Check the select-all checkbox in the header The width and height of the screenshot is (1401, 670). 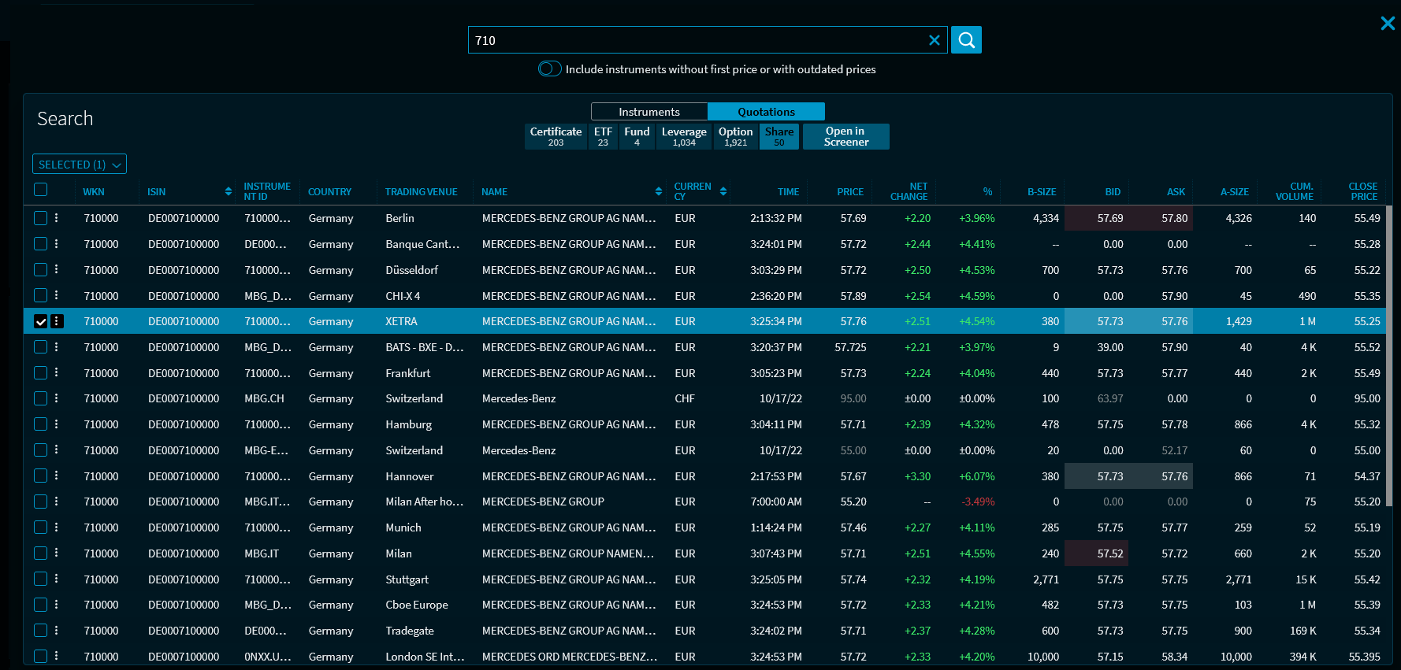pyautogui.click(x=41, y=190)
